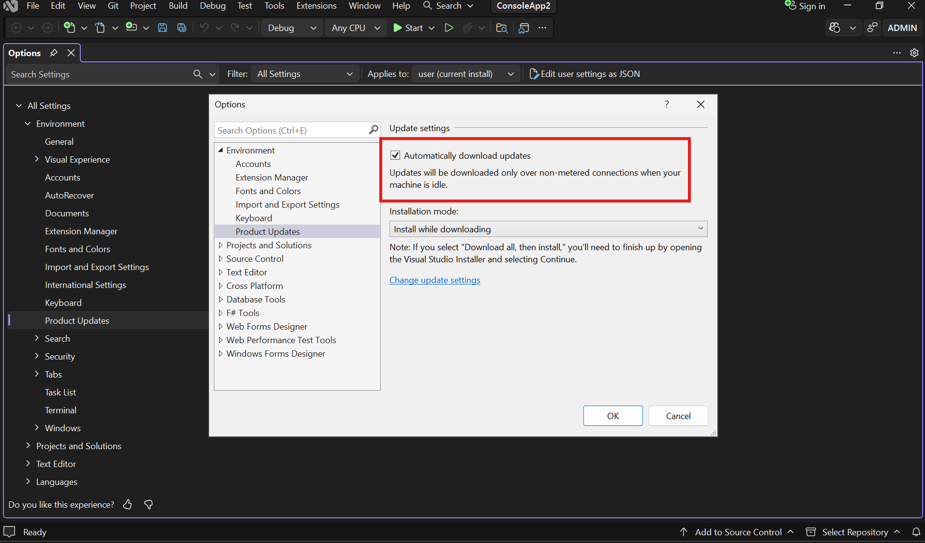The width and height of the screenshot is (925, 543).
Task: Open the Debug configuration dropdown
Action: (292, 28)
